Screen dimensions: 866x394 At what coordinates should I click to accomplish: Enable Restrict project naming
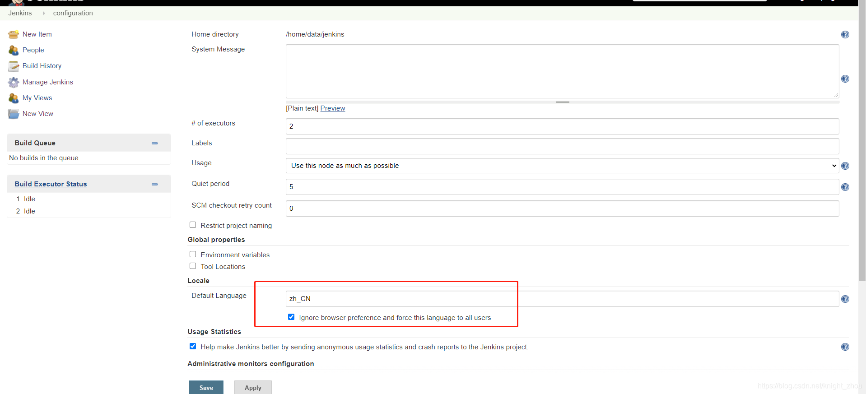click(x=193, y=225)
